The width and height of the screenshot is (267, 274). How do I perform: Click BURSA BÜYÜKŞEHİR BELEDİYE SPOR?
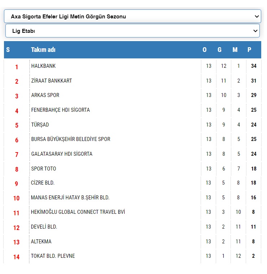[71, 139]
